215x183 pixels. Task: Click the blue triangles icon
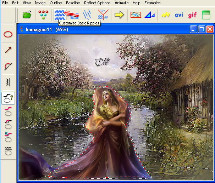(x=149, y=15)
